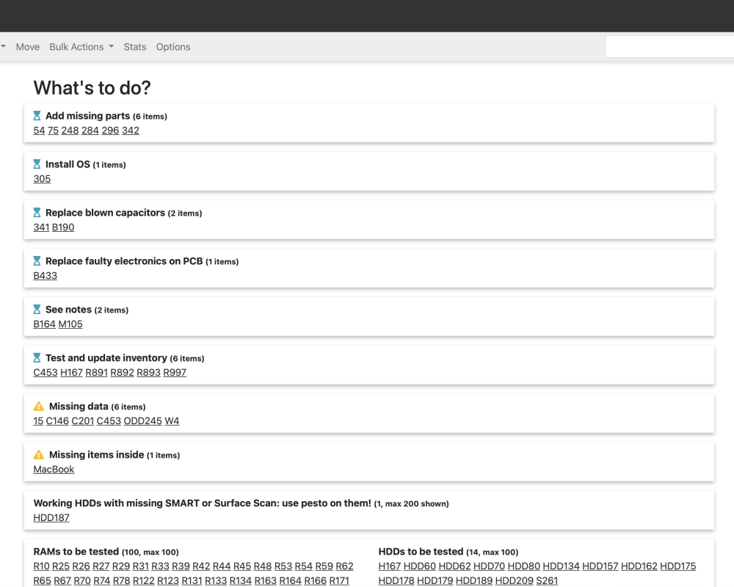The width and height of the screenshot is (734, 587).
Task: Open HDD178 in HDDs to be tested
Action: tap(396, 581)
